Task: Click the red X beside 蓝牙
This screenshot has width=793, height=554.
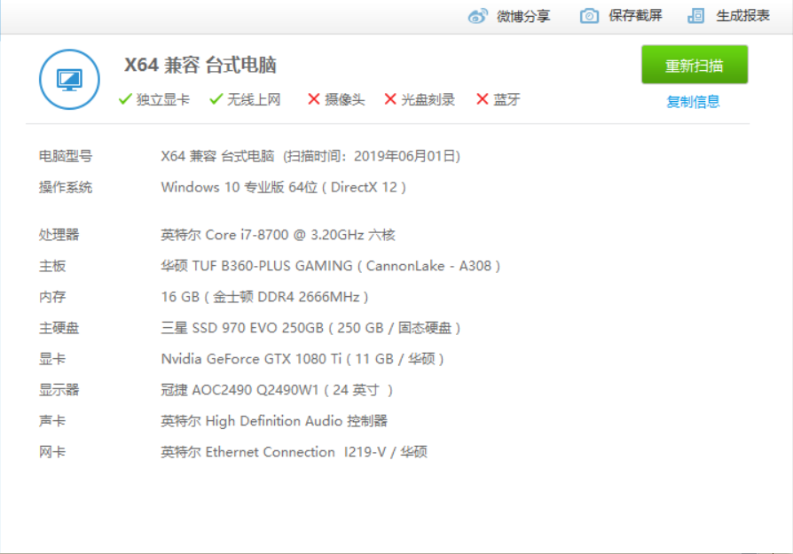Action: click(482, 99)
